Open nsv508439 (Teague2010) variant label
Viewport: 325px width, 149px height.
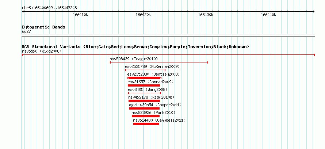134,59
